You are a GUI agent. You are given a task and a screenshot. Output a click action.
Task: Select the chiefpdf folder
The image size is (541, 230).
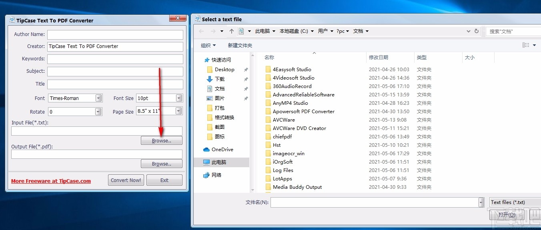coord(279,137)
